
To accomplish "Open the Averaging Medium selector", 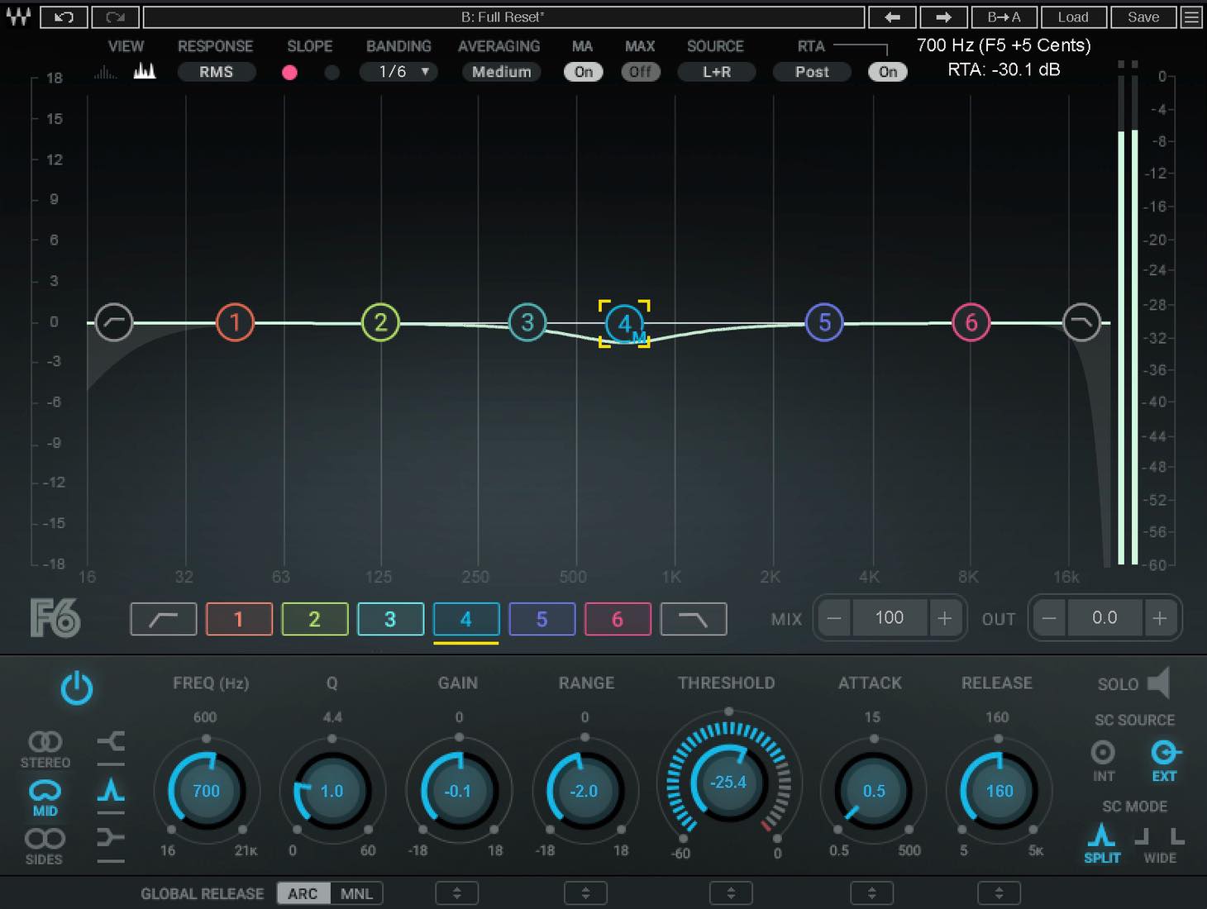I will tap(501, 72).
